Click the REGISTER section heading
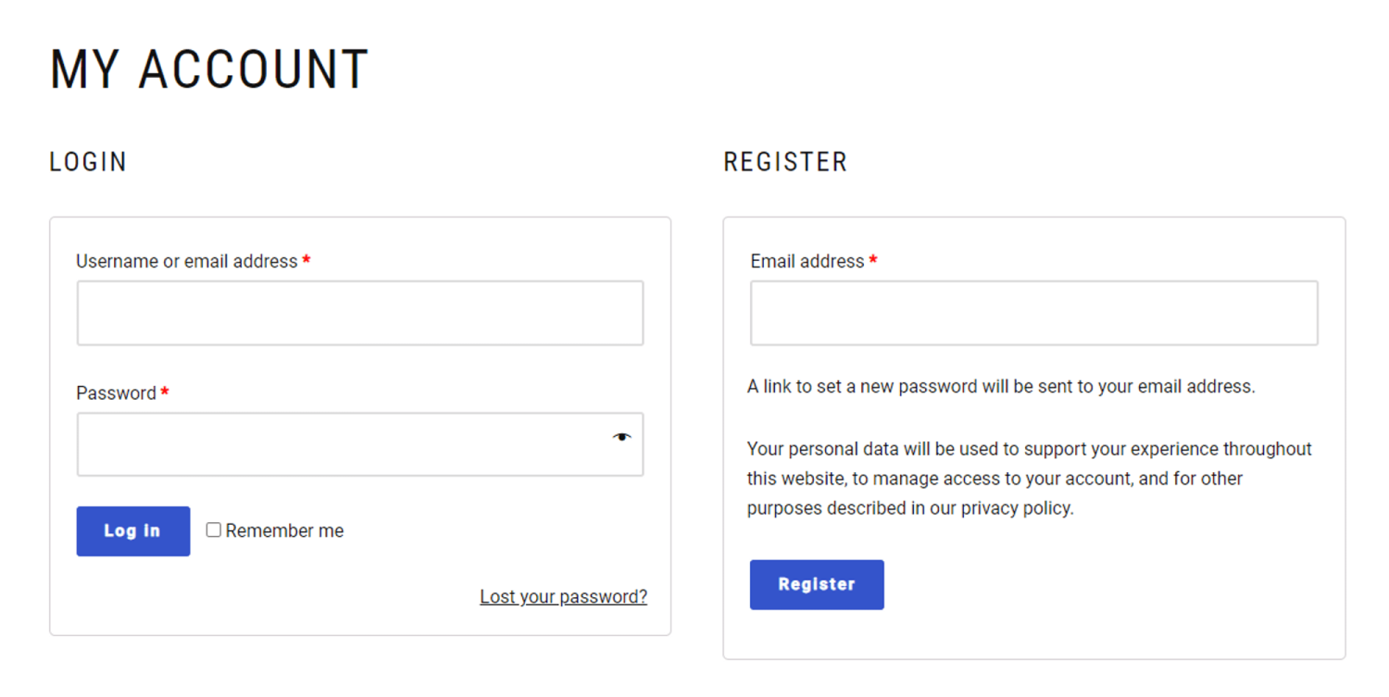The width and height of the screenshot is (1389, 697). point(785,162)
